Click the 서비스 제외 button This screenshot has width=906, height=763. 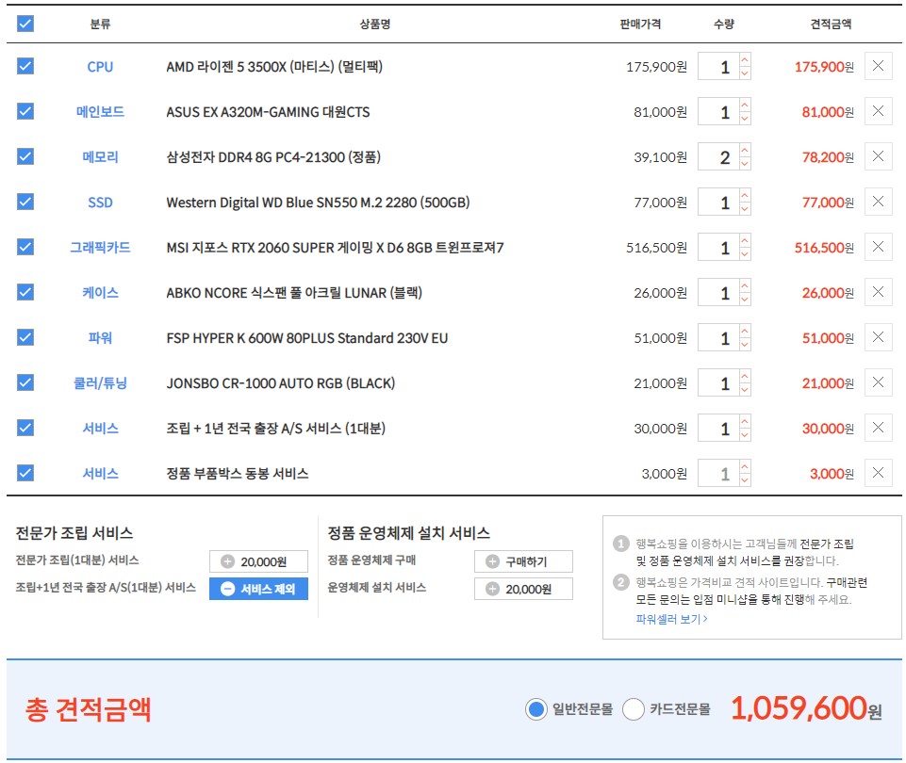258,589
